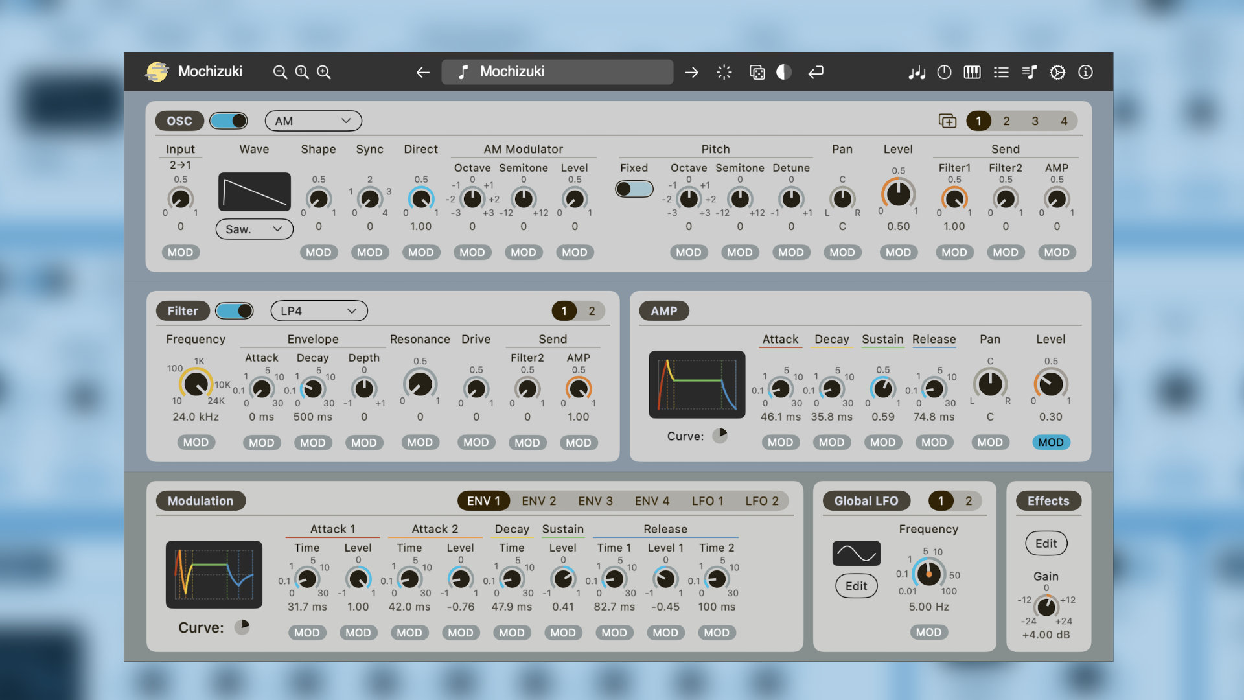Click the dice randomize preset icon
The image size is (1244, 700).
(757, 72)
